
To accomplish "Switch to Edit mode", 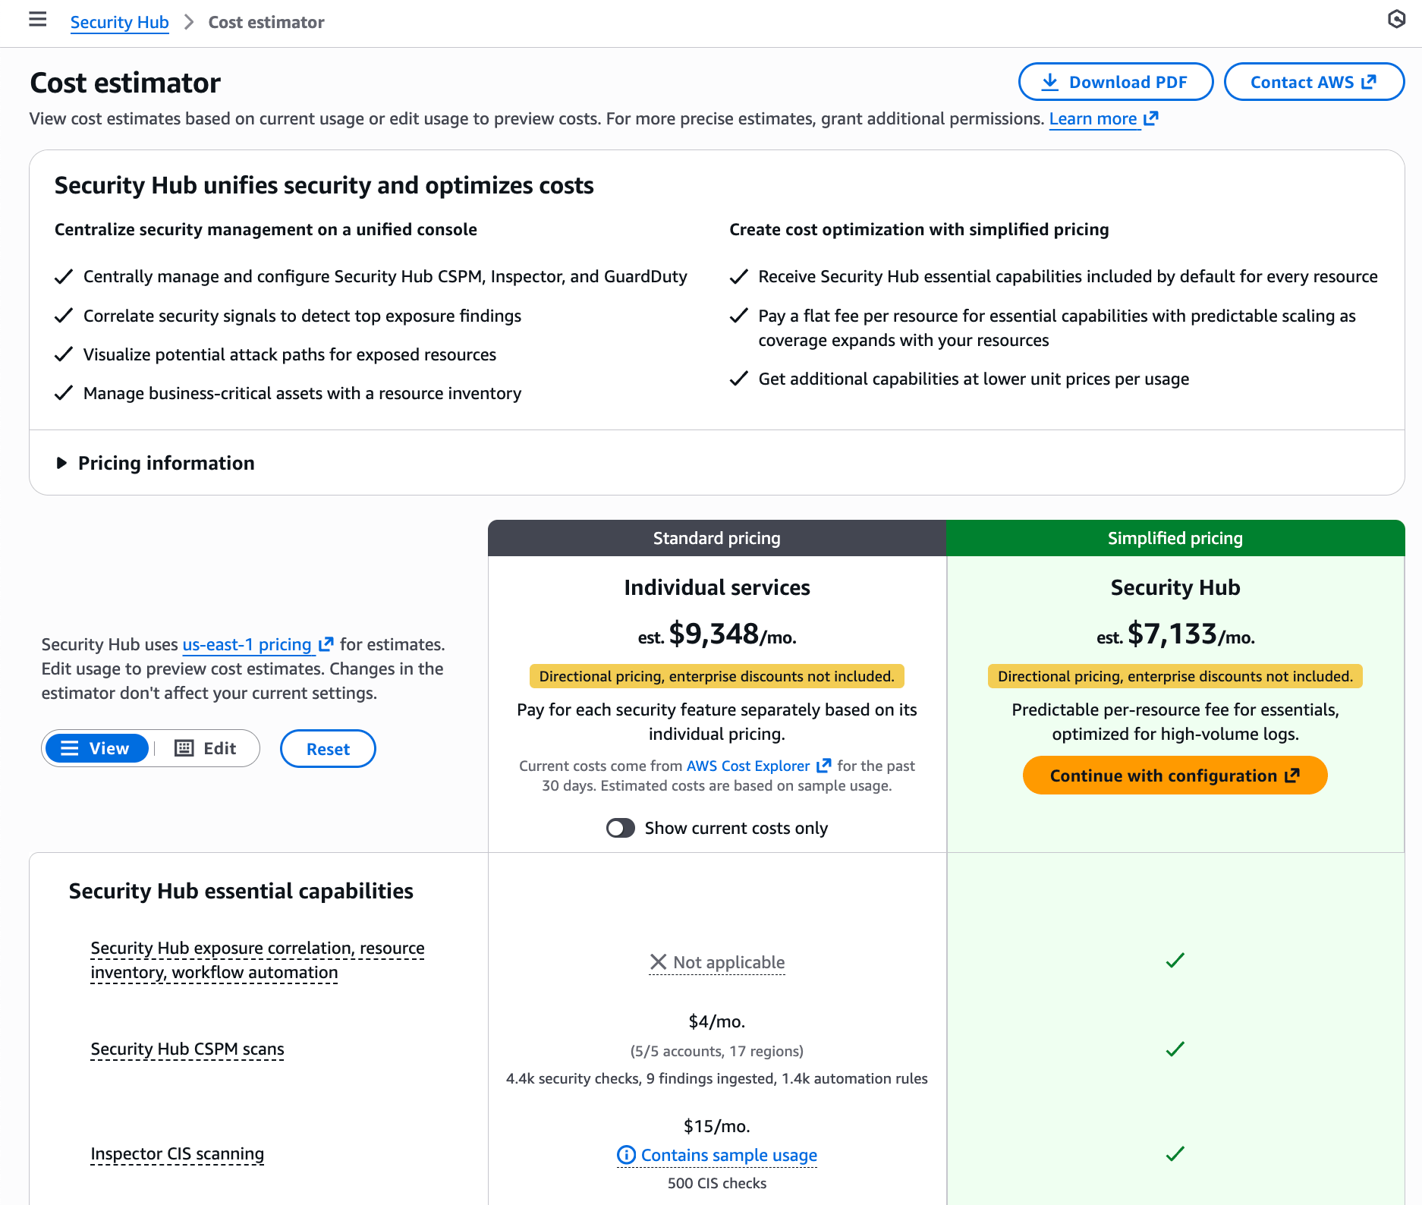I will coord(206,748).
